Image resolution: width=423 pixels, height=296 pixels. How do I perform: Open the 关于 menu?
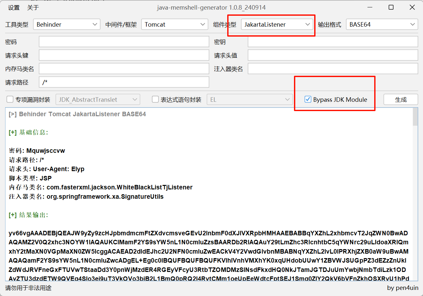pos(33,8)
